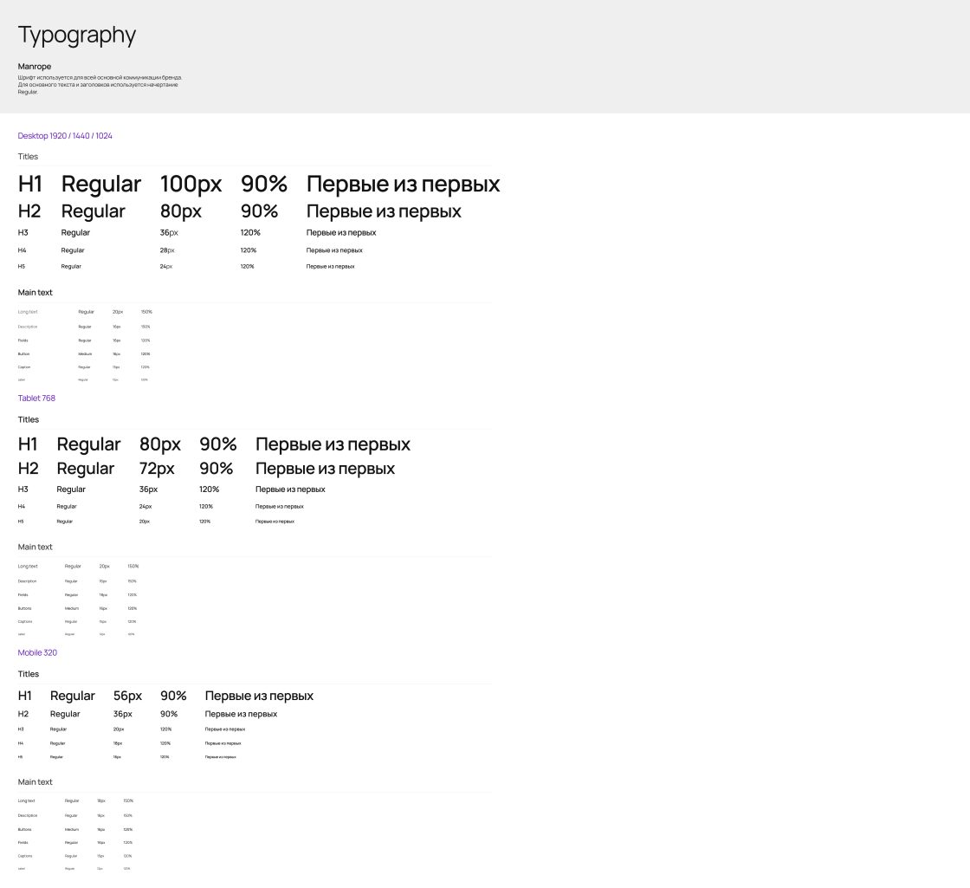970x888 pixels.
Task: Click "Main text" label in Mobile section
Action: 36,782
